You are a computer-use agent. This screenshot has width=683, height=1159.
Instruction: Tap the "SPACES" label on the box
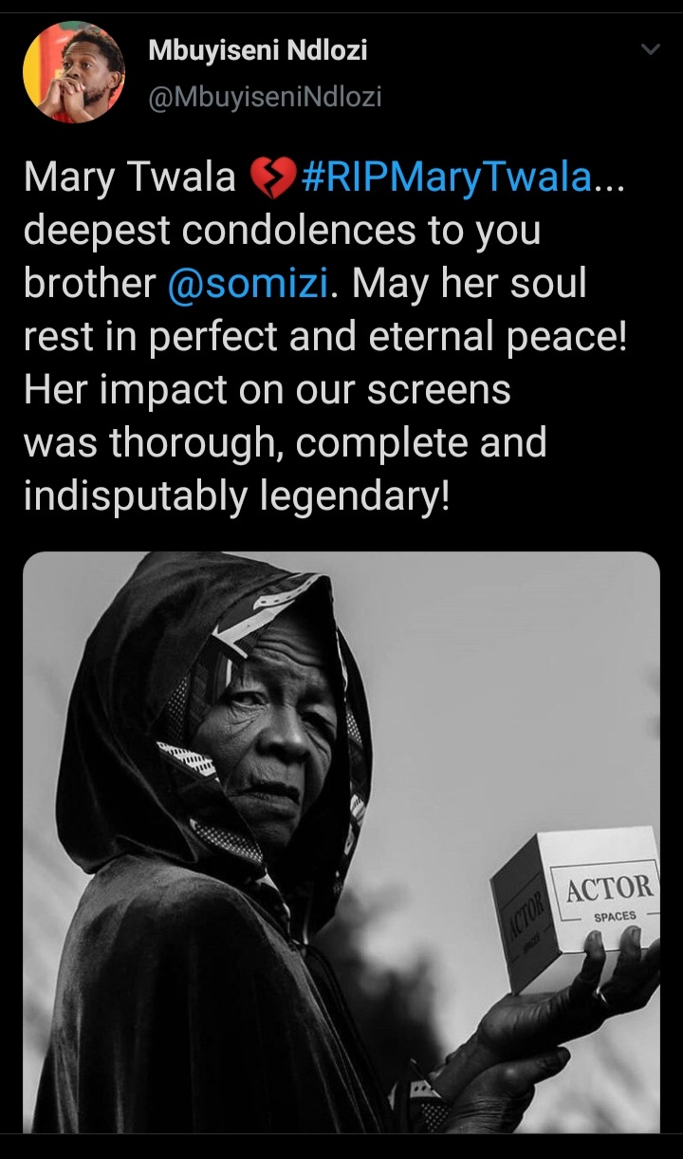pos(615,917)
